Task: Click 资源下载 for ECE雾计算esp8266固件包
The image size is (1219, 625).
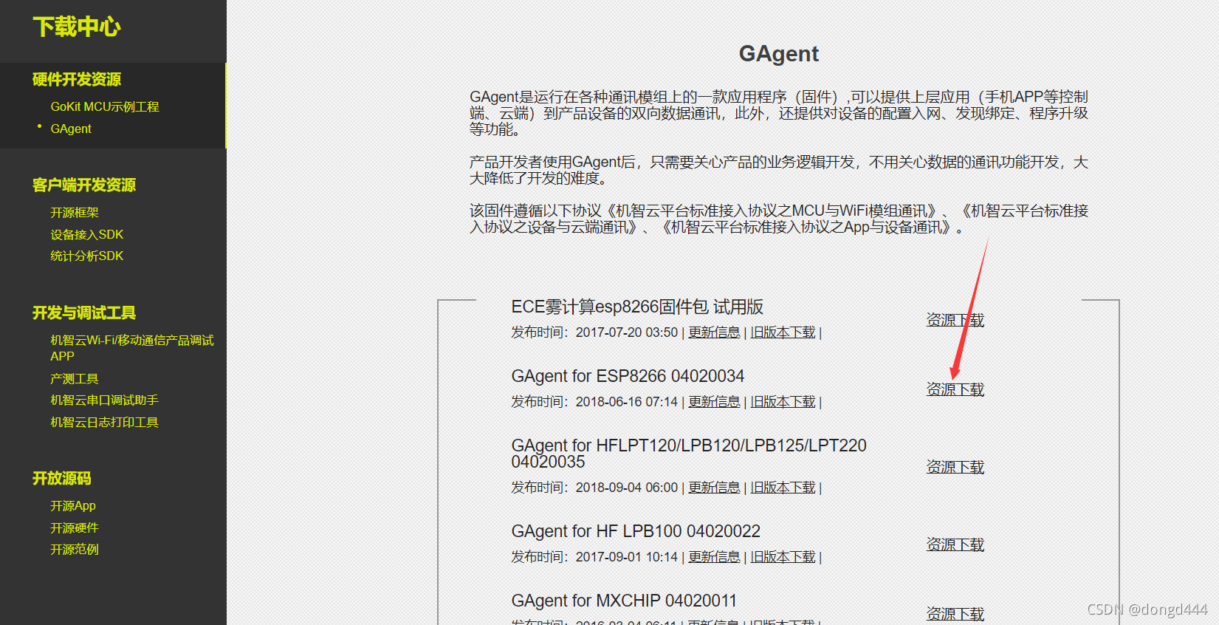Action: click(955, 320)
